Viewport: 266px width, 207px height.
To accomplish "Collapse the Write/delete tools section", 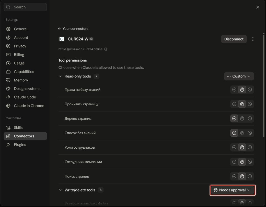I will click(60, 190).
